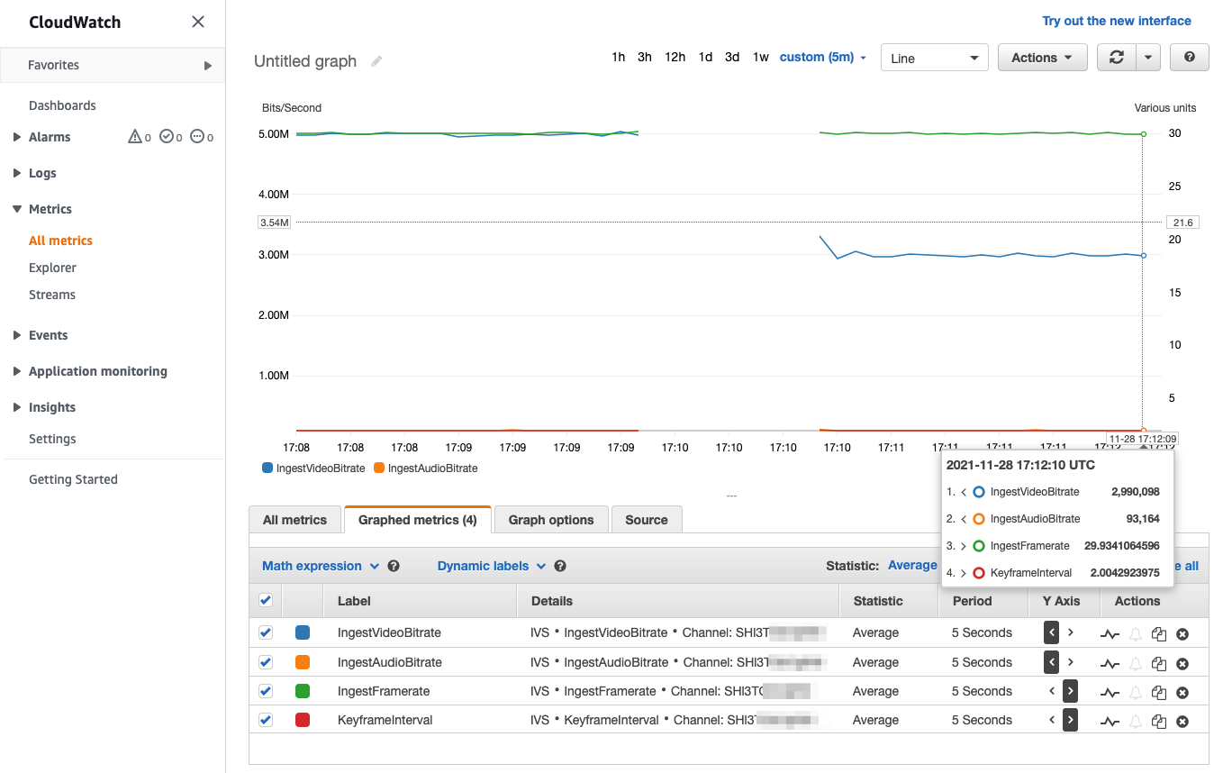Remove the KeyframeInterval metric row

[1182, 722]
